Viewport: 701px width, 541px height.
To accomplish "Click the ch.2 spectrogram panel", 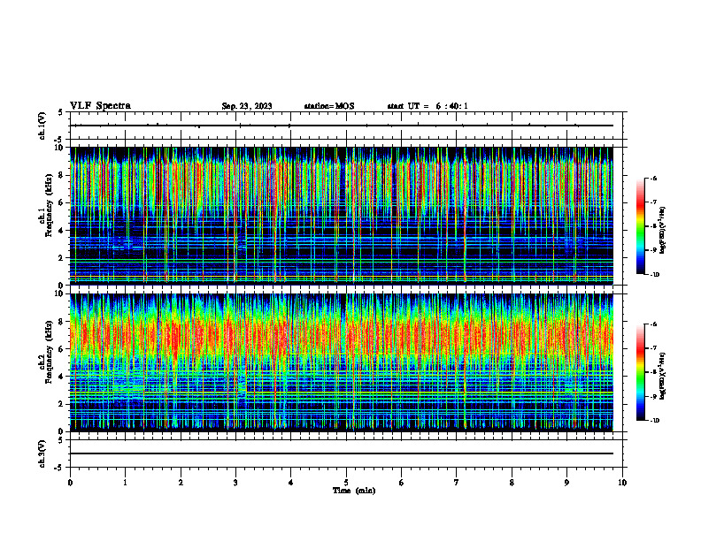I will point(342,362).
